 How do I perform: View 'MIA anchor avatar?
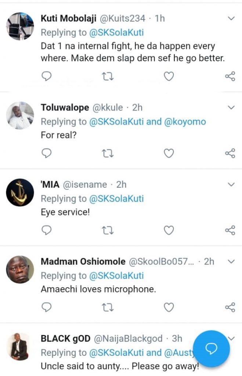coord(20,192)
